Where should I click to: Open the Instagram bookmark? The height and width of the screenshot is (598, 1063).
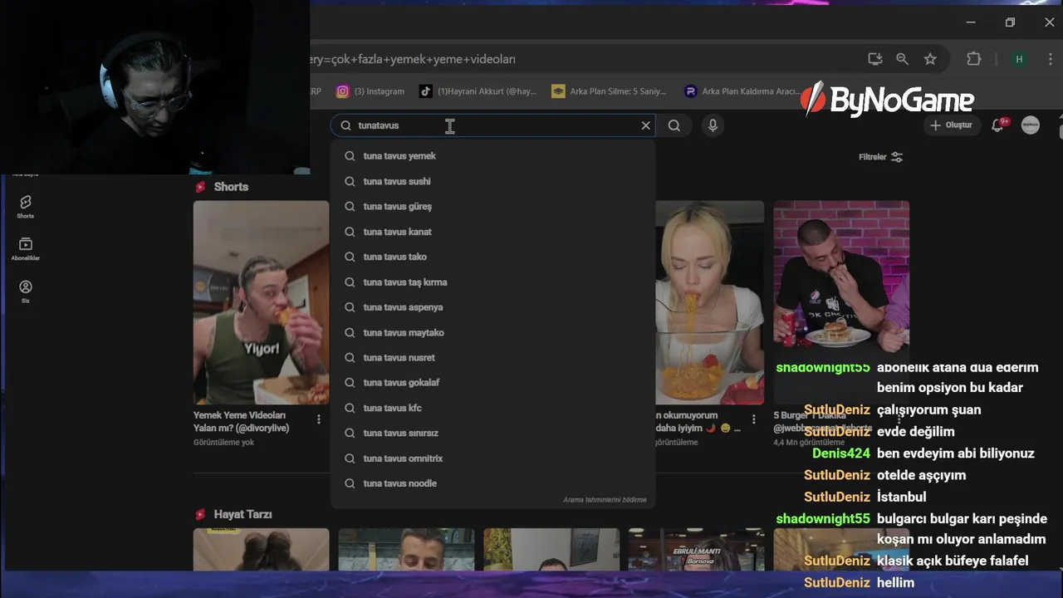pyautogui.click(x=370, y=91)
